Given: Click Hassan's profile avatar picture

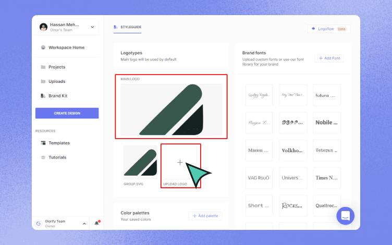Looking at the screenshot, I should click(43, 27).
